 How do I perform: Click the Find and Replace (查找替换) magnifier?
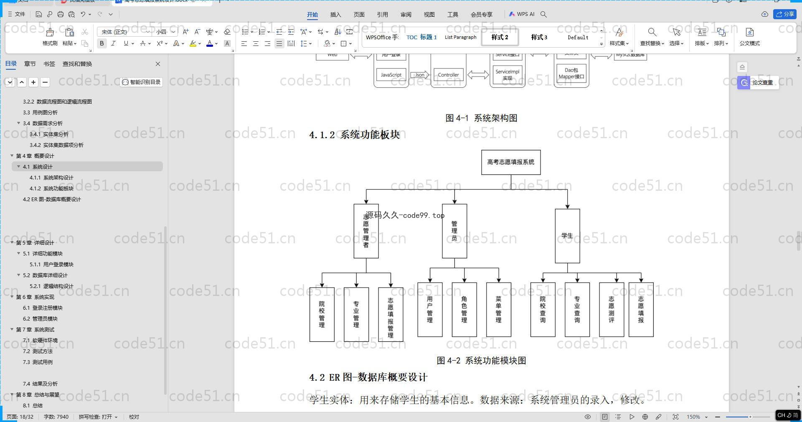click(652, 32)
